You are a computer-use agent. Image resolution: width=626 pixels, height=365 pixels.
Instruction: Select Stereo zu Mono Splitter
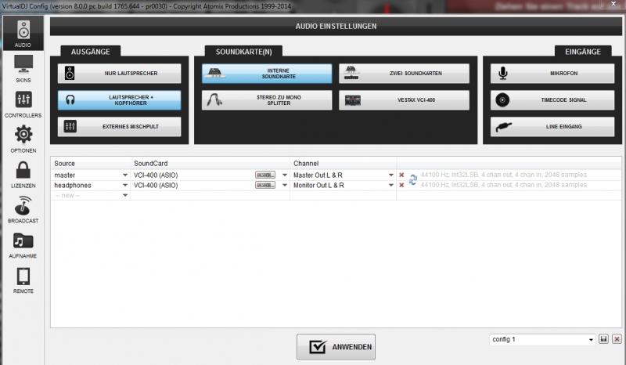[267, 100]
